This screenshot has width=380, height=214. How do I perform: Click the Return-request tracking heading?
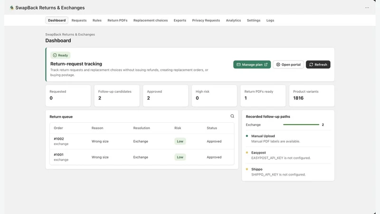[x=76, y=64]
